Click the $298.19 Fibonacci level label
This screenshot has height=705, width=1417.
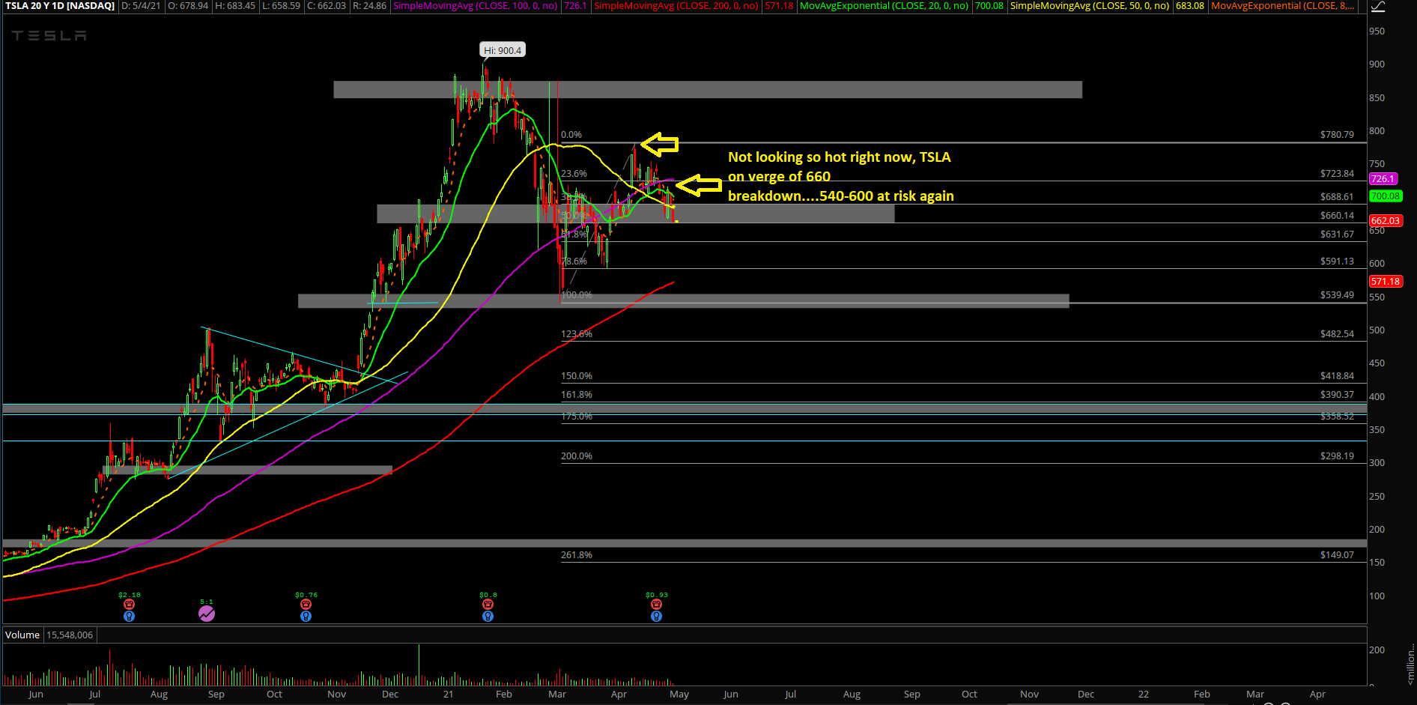[1337, 456]
